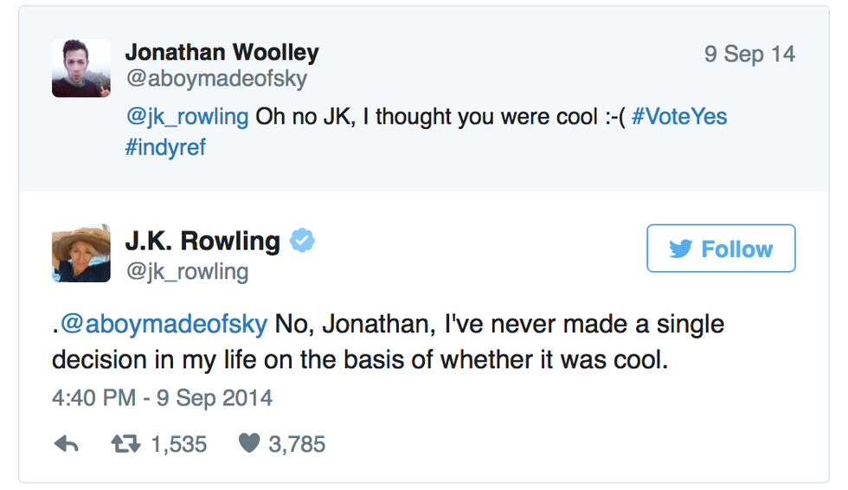Click the retweet icon
Image resolution: width=848 pixels, height=490 pixels.
(125, 444)
